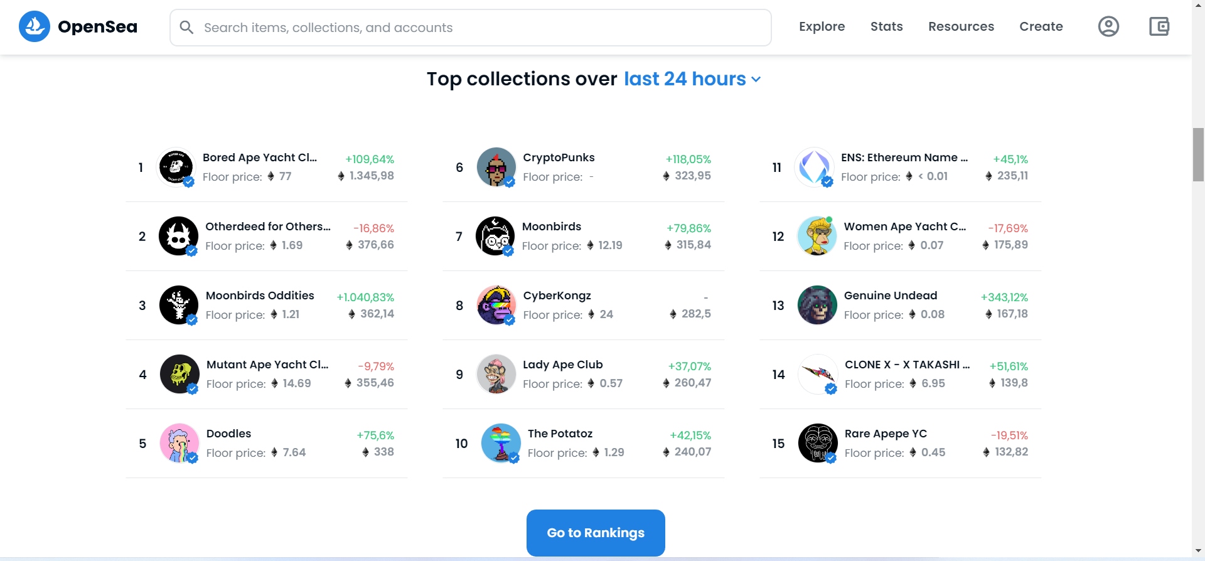Click the Top collections over heading

click(x=522, y=79)
